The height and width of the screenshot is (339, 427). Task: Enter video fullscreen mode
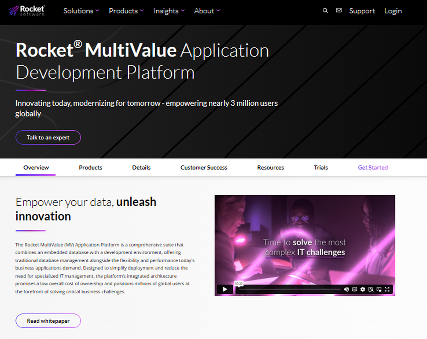tap(387, 289)
